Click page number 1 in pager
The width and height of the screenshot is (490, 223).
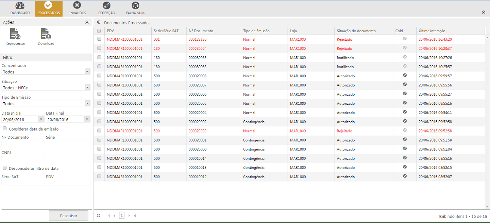(122, 216)
